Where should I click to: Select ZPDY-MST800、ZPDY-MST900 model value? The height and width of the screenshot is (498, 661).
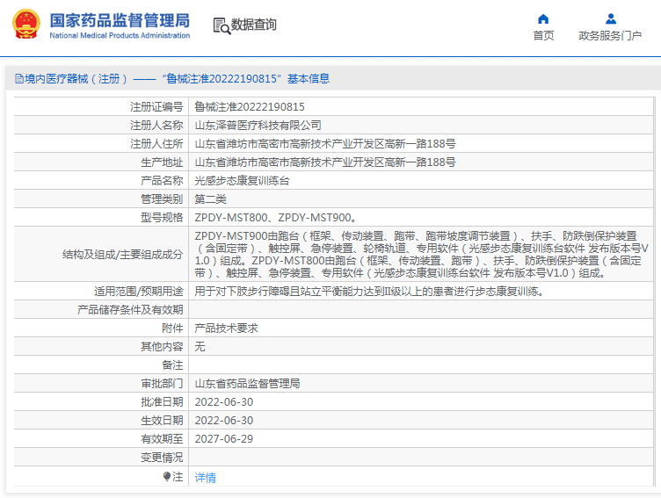pos(276,218)
